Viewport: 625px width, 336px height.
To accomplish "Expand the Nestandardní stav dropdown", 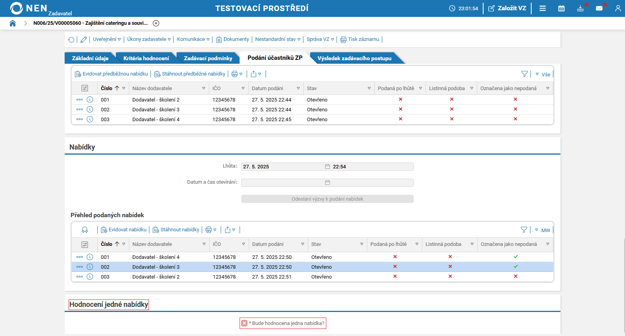I will tap(277, 39).
